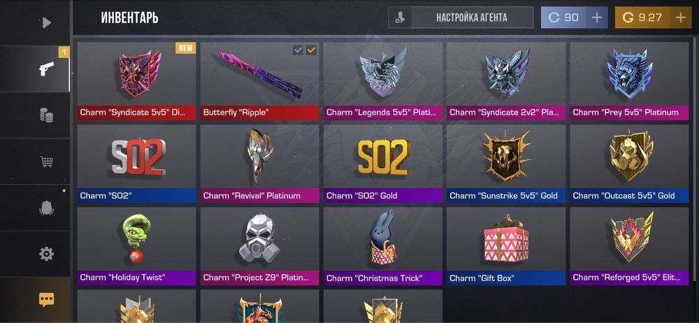Select Charm "Prey 5v5" Platinum item
699x323 pixels.
(x=629, y=81)
